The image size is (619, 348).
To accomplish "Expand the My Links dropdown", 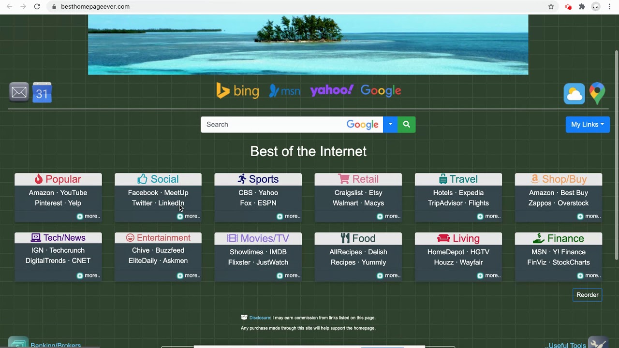I will (x=588, y=124).
